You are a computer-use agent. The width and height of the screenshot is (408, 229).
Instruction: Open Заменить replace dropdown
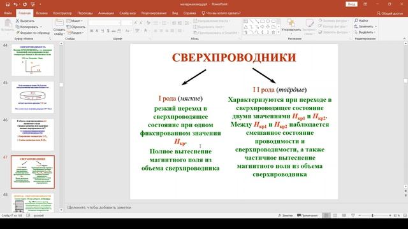pyautogui.click(x=365, y=27)
